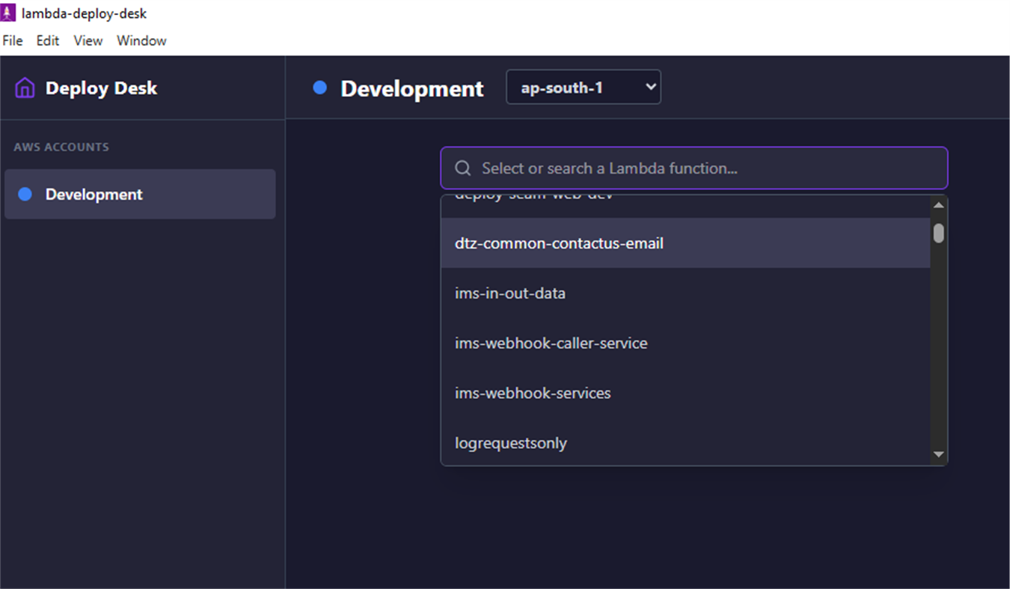The image size is (1010, 589).
Task: Choose dtz-common-contactus-email function
Action: 685,243
